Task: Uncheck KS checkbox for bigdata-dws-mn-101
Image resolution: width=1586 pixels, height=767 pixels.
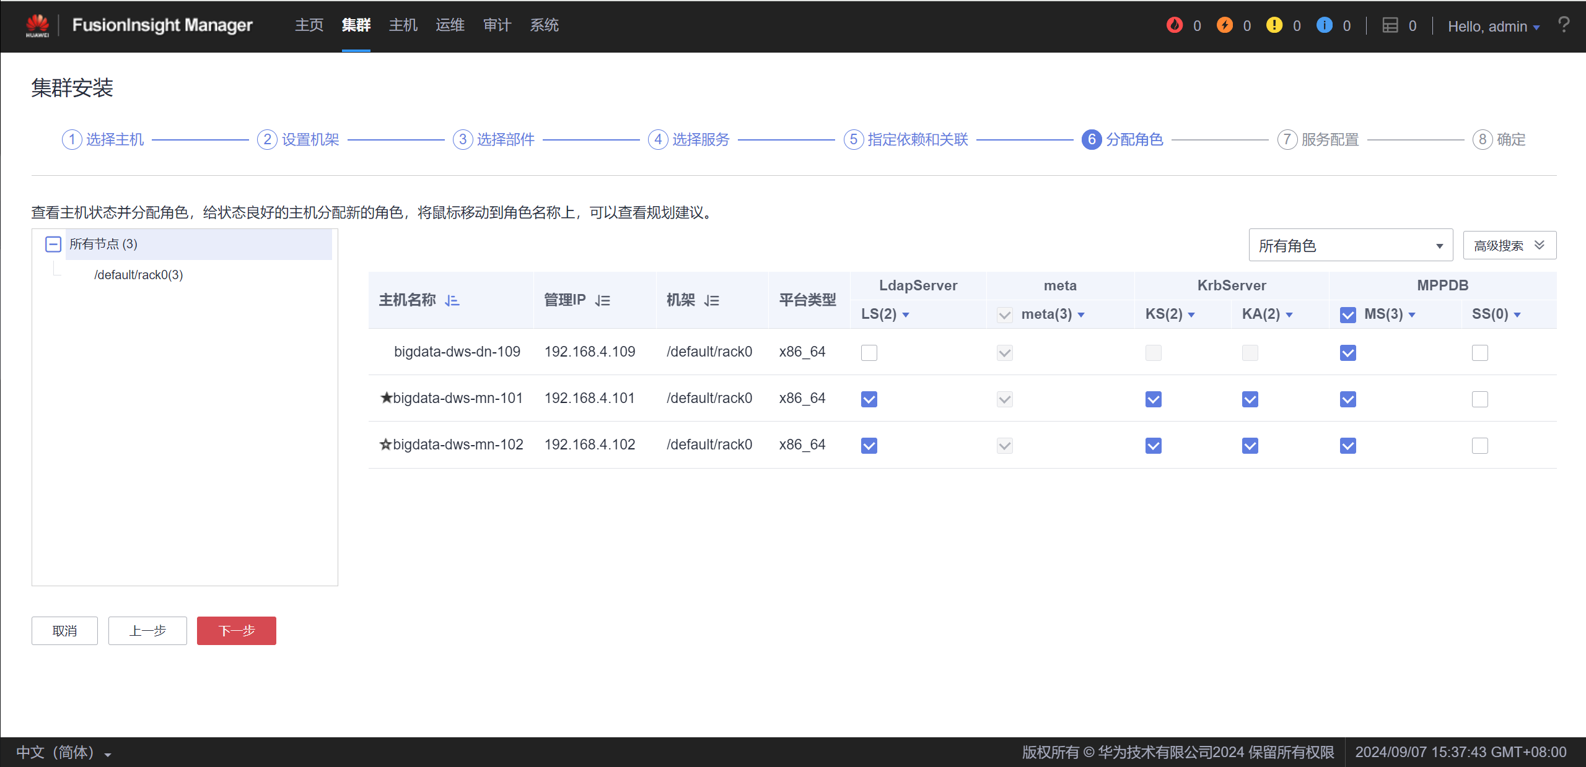Action: 1154,399
